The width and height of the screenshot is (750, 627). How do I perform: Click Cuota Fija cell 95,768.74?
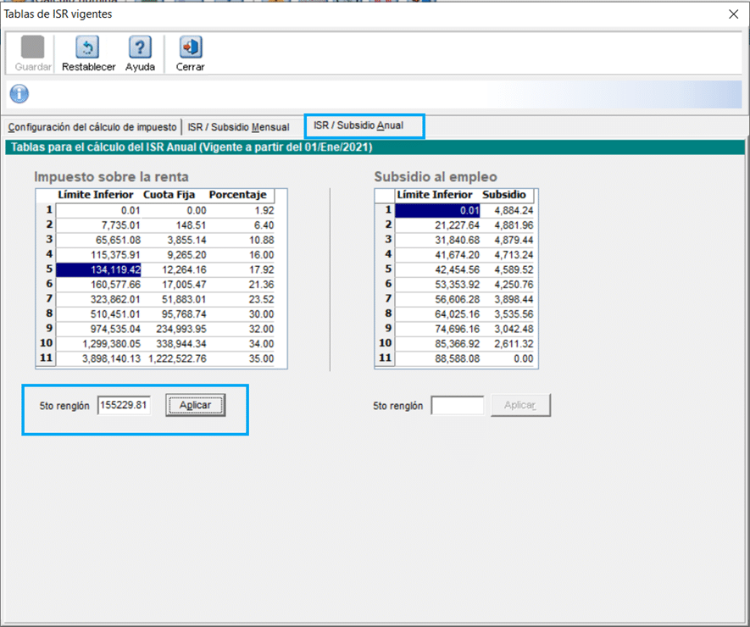174,314
